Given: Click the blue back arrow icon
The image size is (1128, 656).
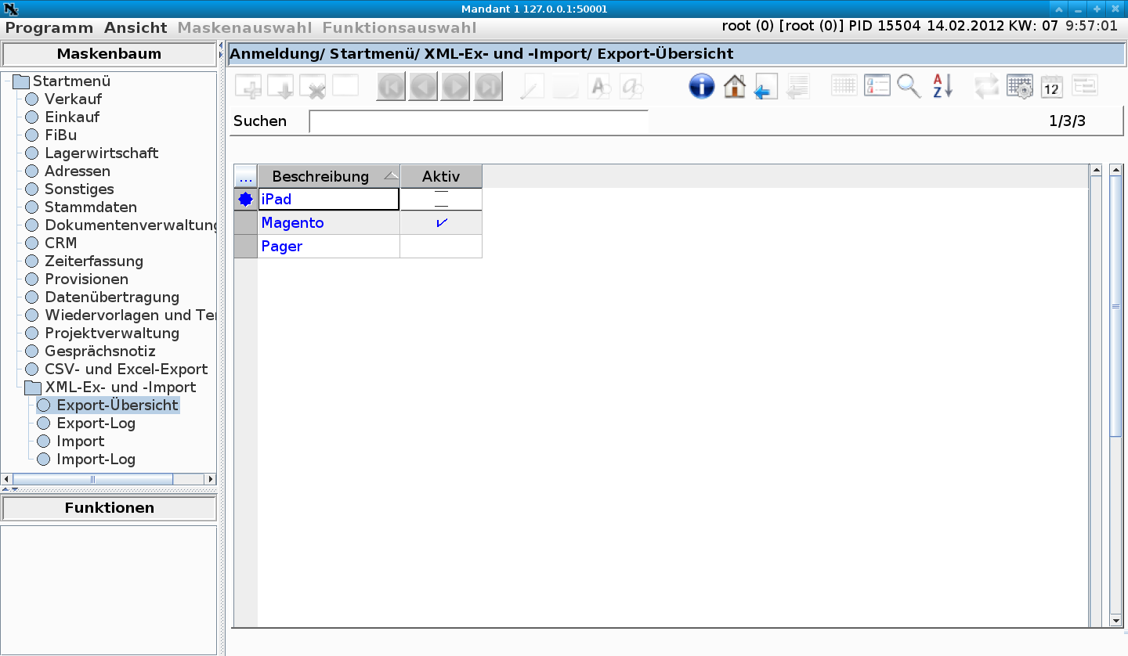Looking at the screenshot, I should tap(765, 86).
